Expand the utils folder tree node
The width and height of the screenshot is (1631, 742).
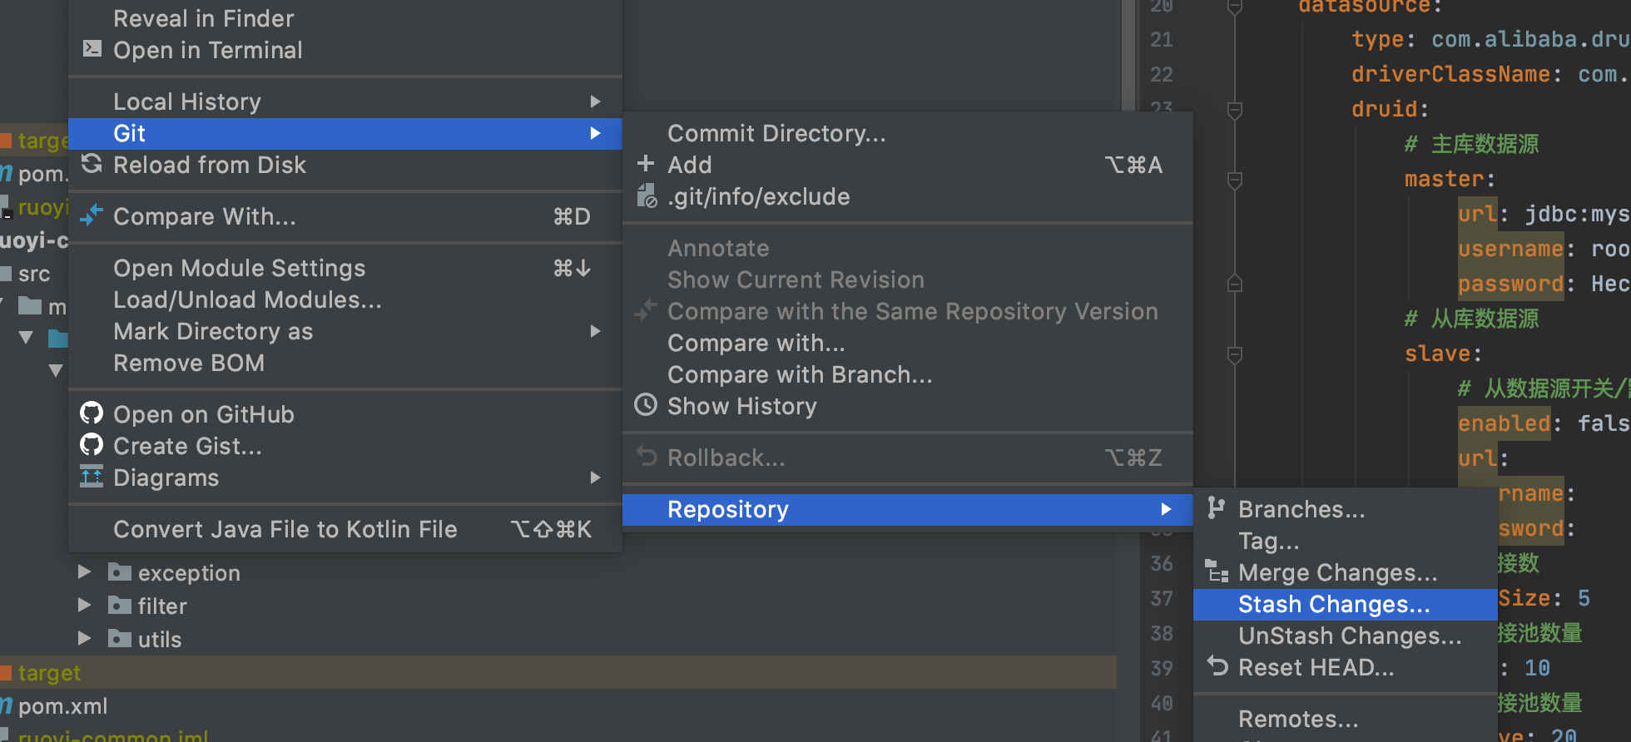[84, 639]
